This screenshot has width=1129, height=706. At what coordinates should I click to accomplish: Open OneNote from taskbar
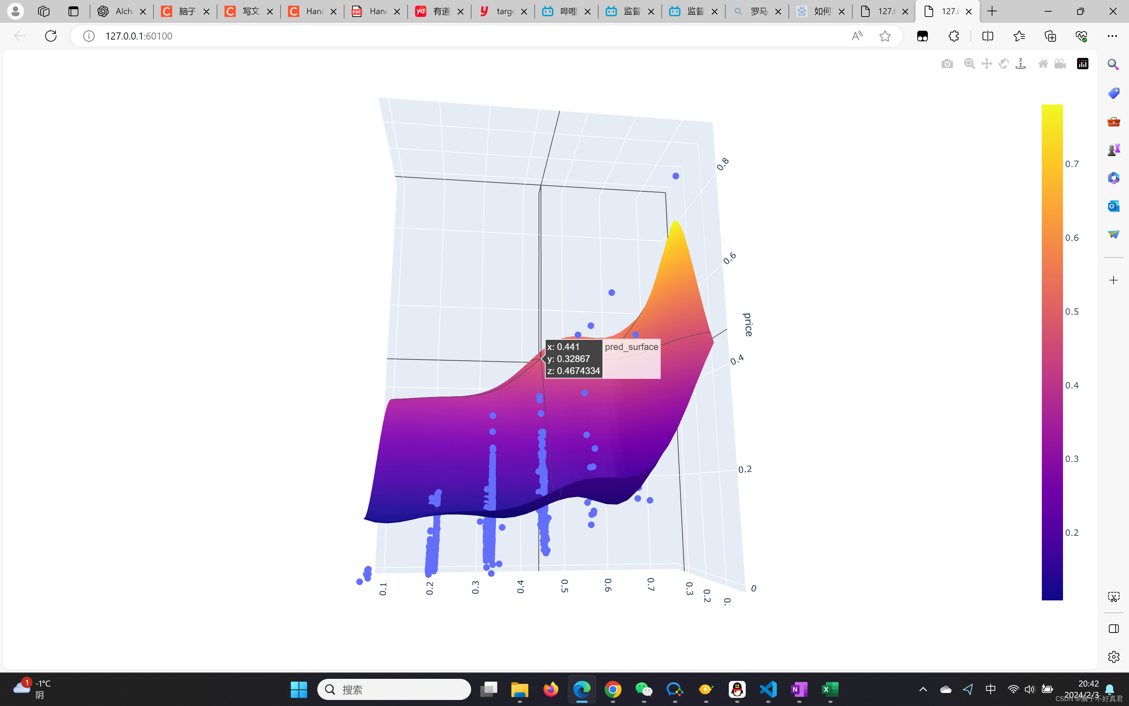tap(799, 689)
